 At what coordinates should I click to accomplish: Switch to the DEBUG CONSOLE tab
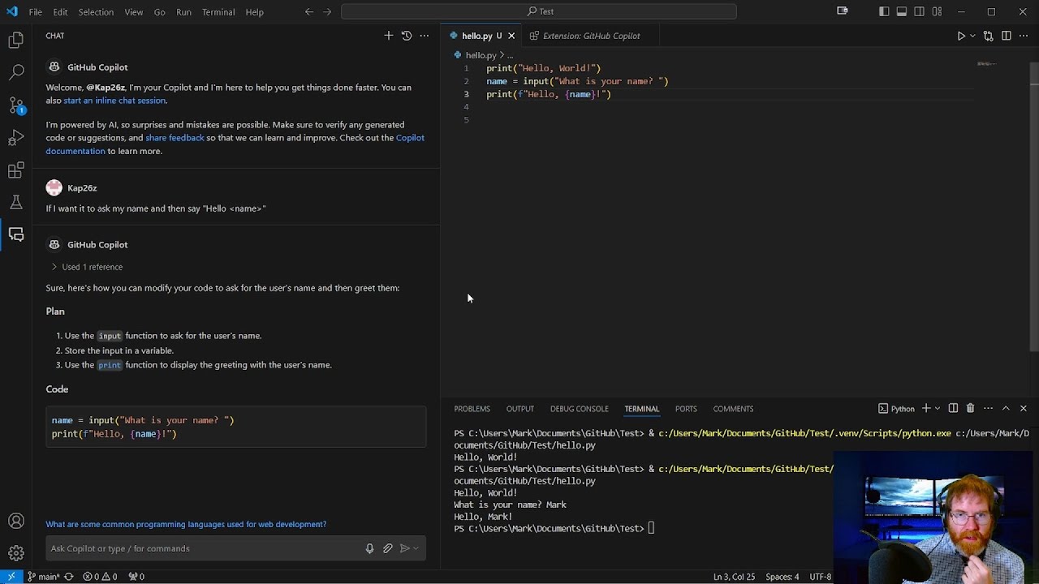[580, 409]
